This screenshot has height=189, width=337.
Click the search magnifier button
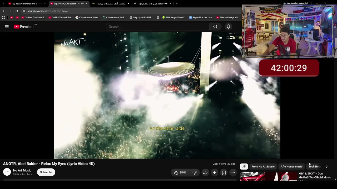pyautogui.click(x=215, y=27)
